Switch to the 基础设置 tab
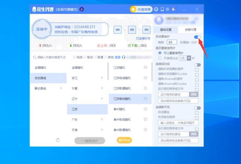241x164 pixels. (x=166, y=29)
